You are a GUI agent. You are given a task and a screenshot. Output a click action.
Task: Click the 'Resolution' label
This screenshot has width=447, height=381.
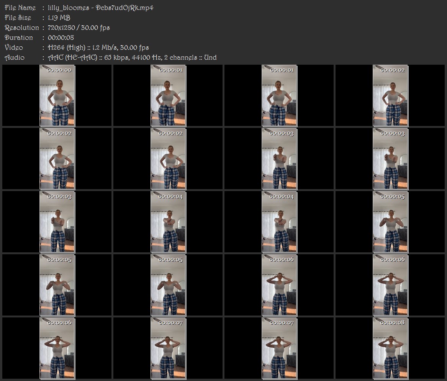[x=22, y=28]
